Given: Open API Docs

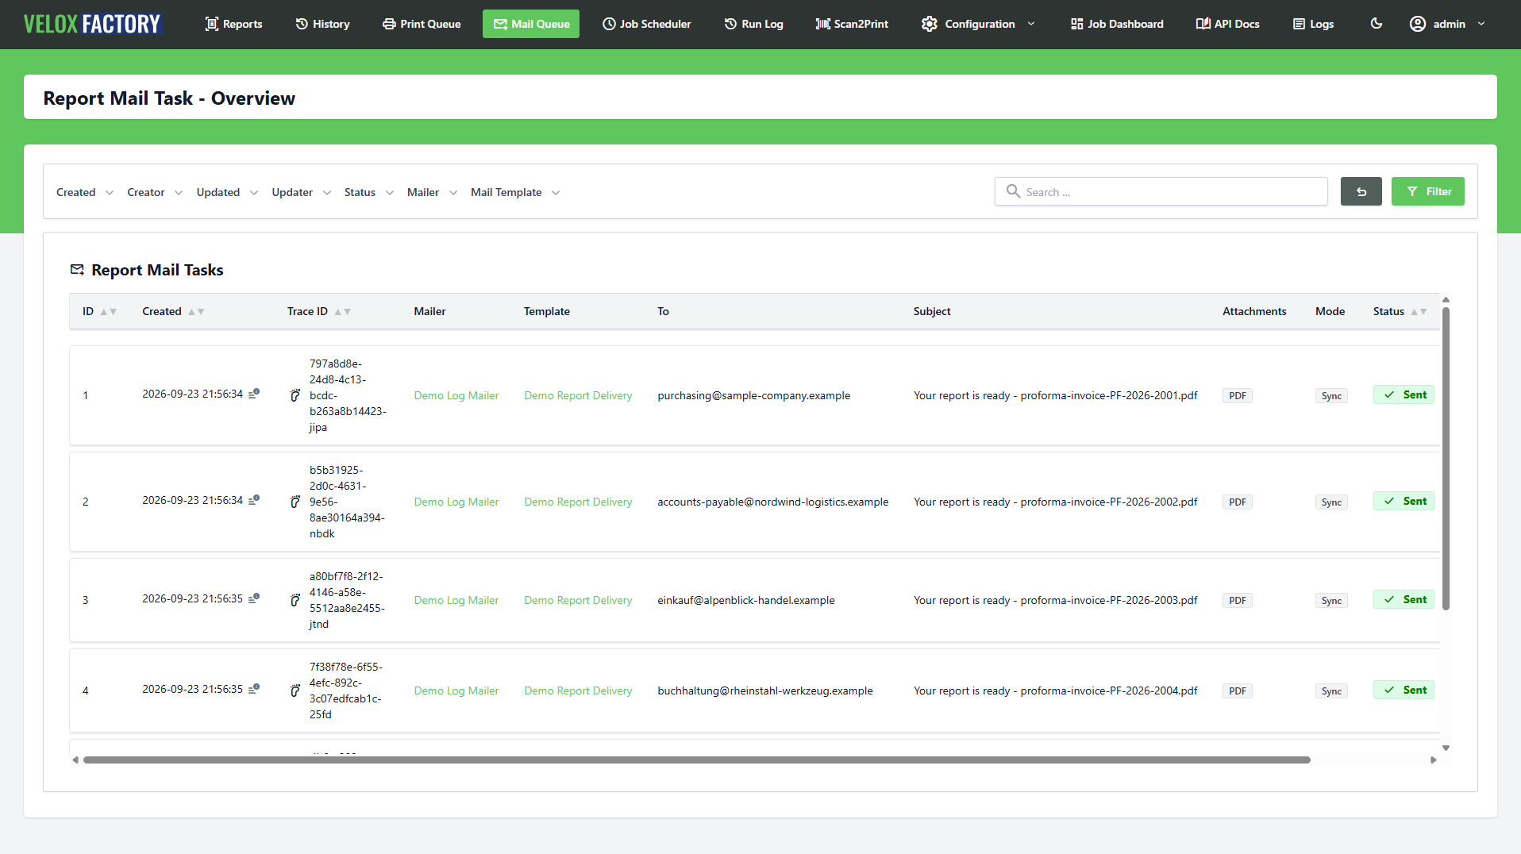Looking at the screenshot, I should 1227,24.
